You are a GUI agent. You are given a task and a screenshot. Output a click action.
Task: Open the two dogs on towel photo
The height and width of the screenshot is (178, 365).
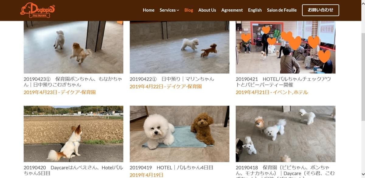[x=179, y=134]
